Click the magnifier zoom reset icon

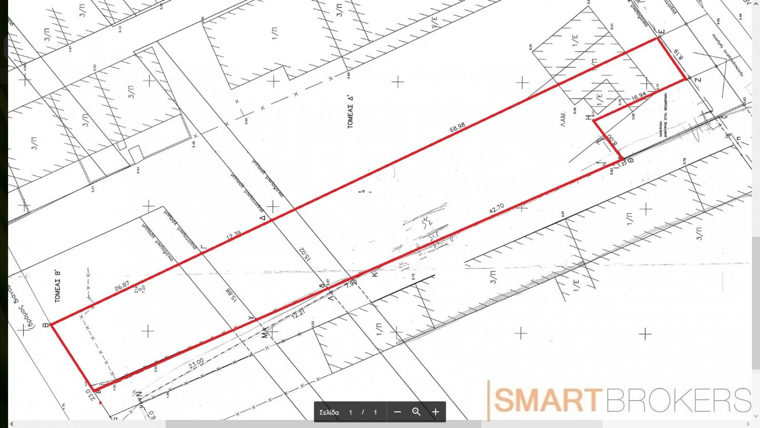(416, 412)
